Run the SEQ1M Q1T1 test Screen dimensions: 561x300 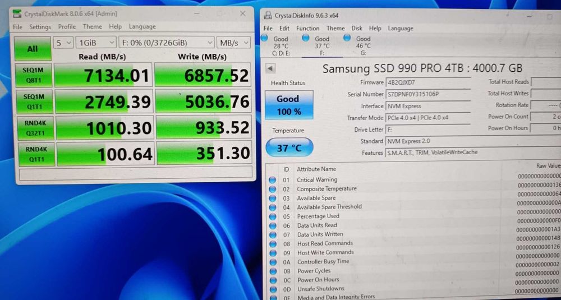(x=34, y=101)
